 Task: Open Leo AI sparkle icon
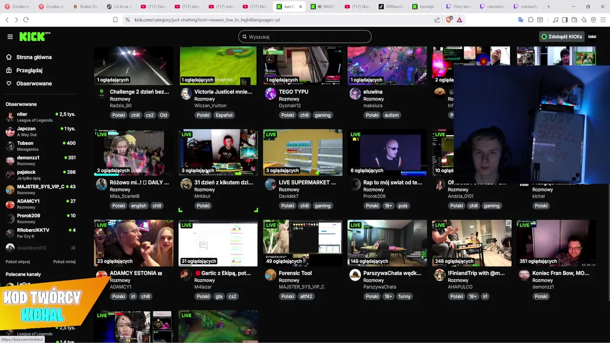[x=584, y=20]
